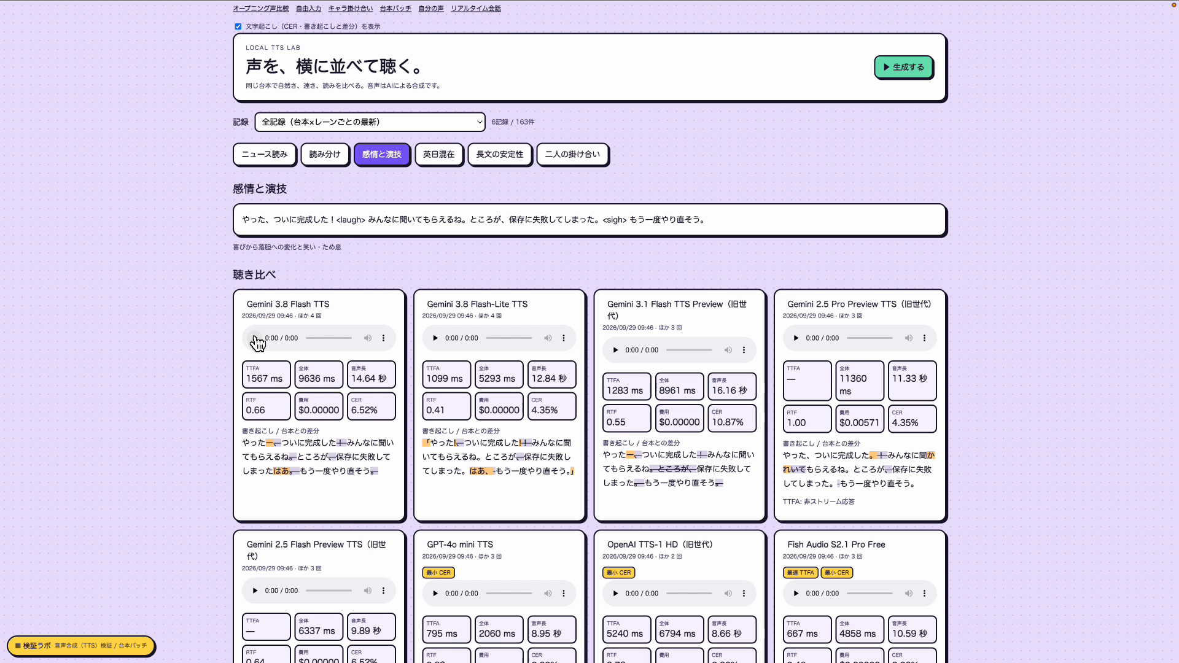Open more options on Fish Audio S2.1 player

(924, 594)
